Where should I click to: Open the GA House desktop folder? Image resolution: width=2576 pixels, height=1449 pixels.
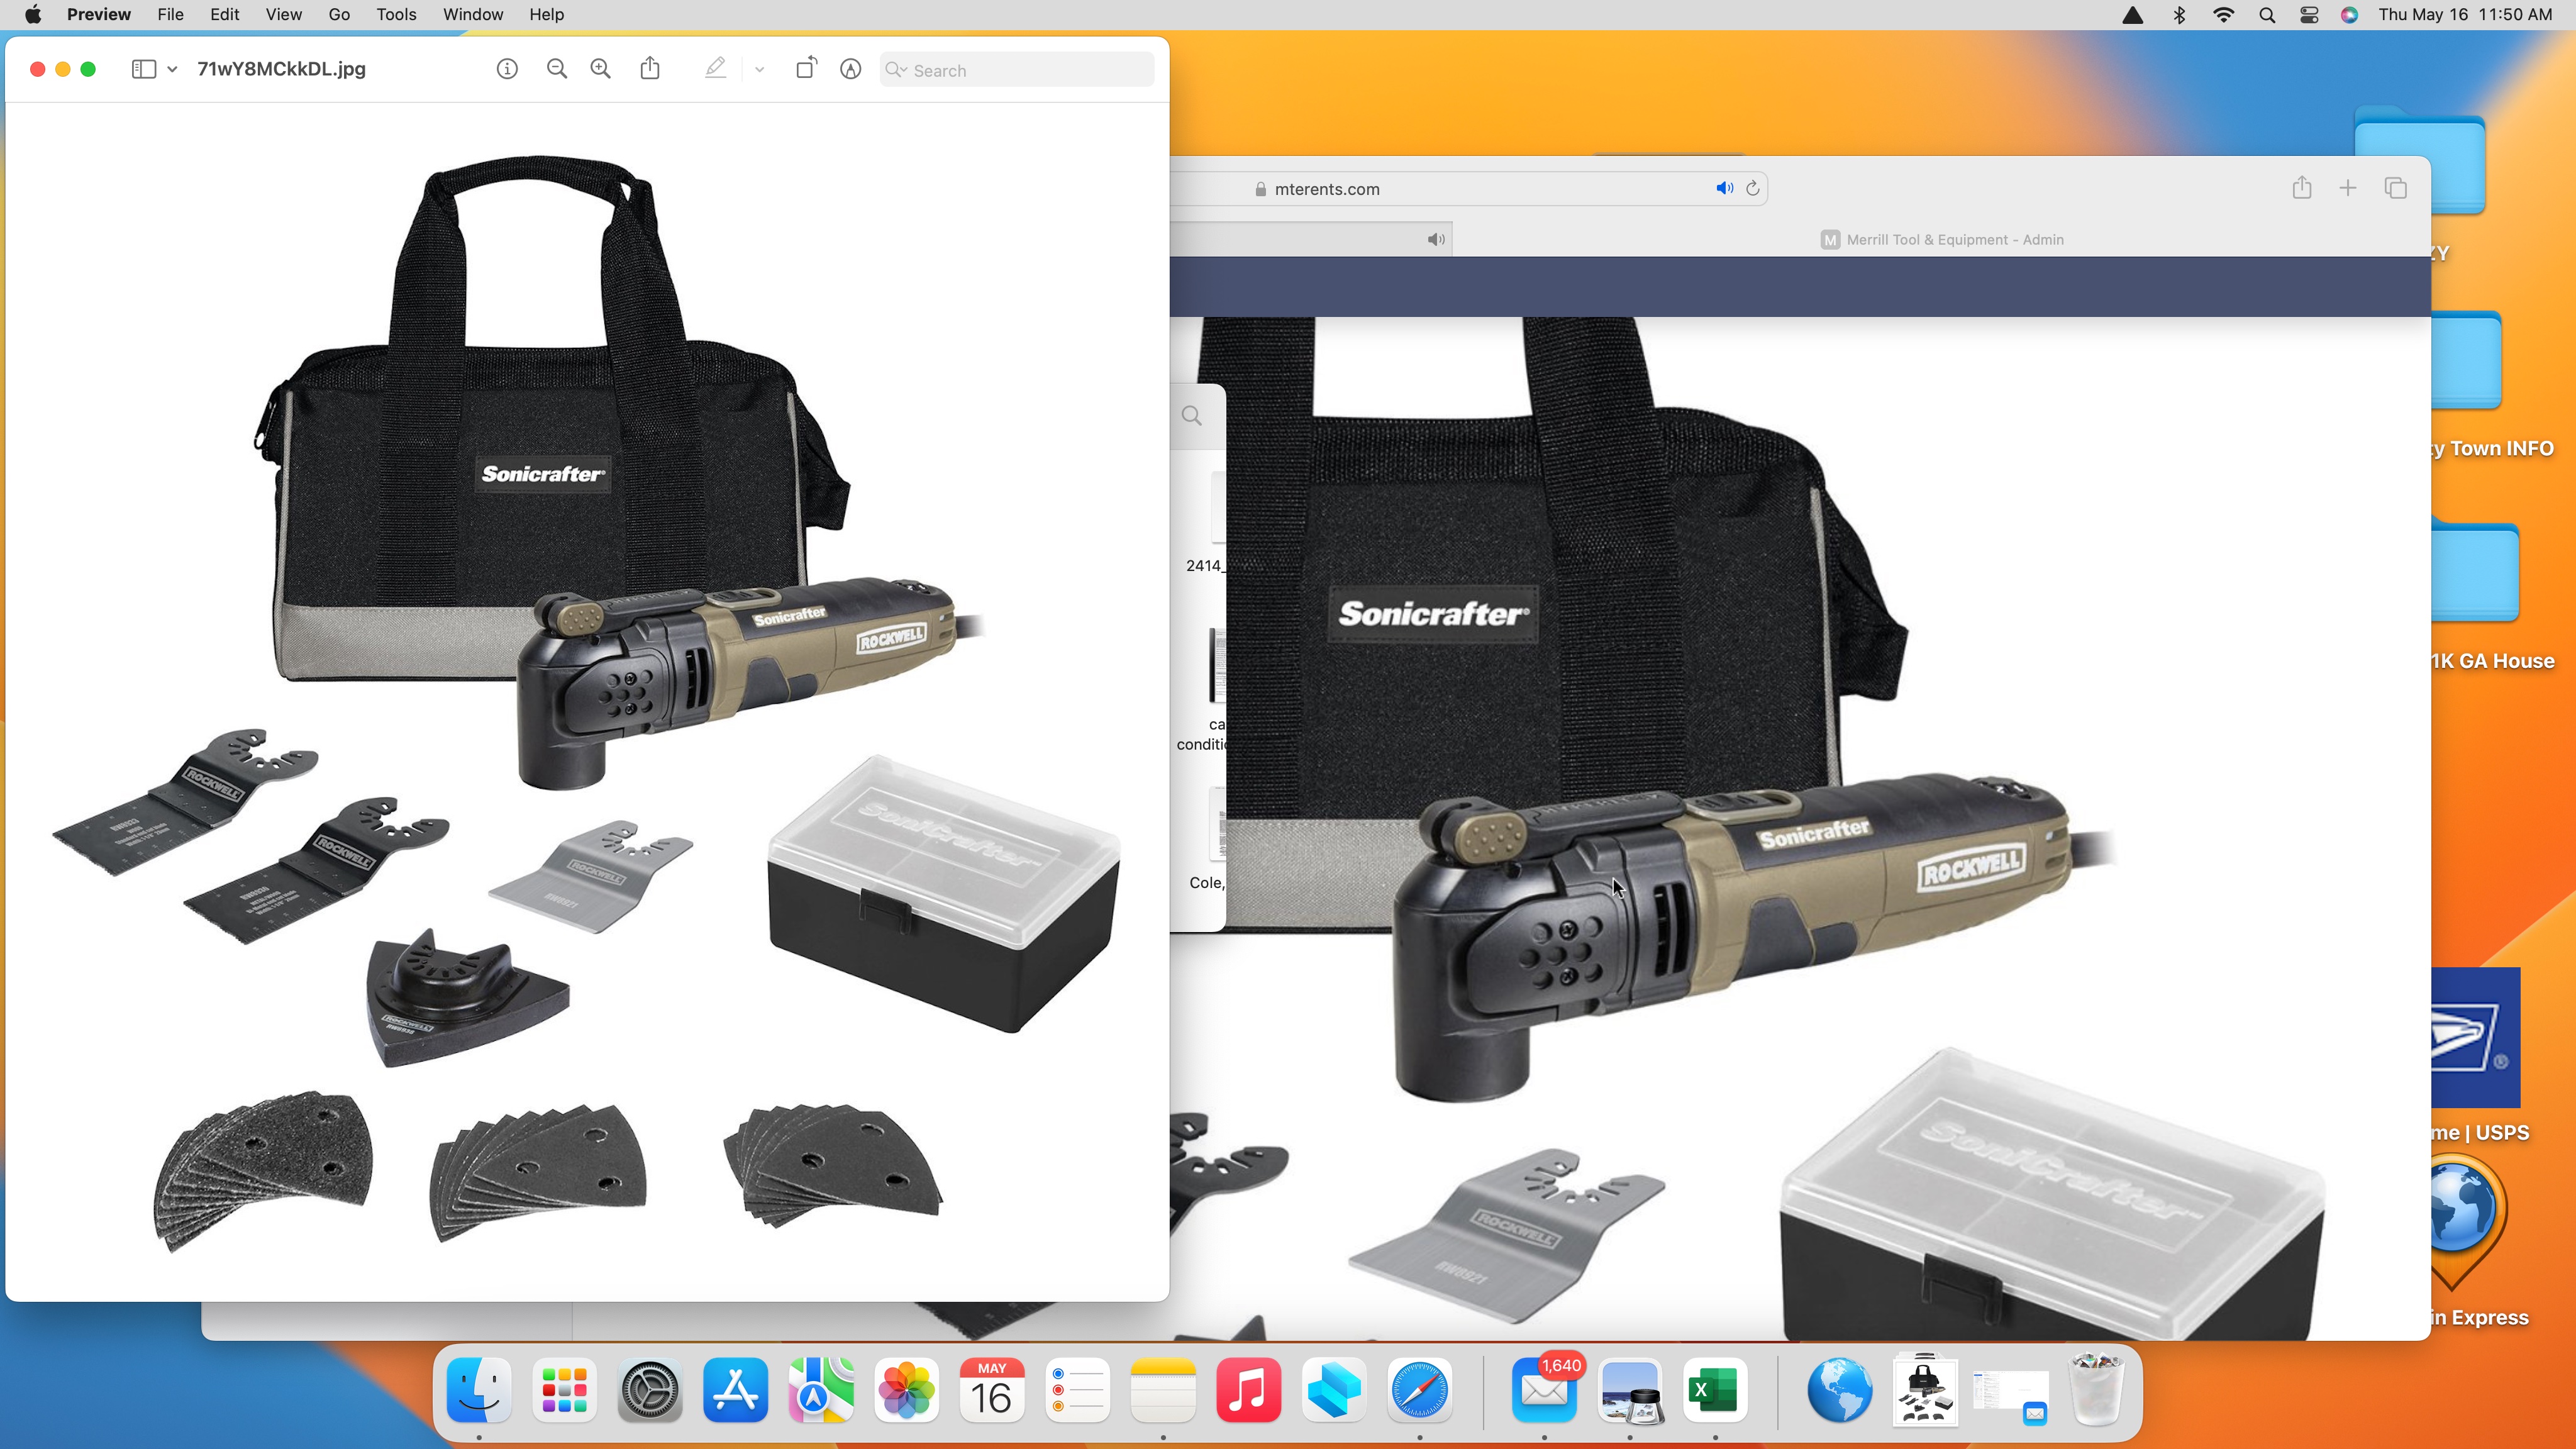coord(2476,572)
